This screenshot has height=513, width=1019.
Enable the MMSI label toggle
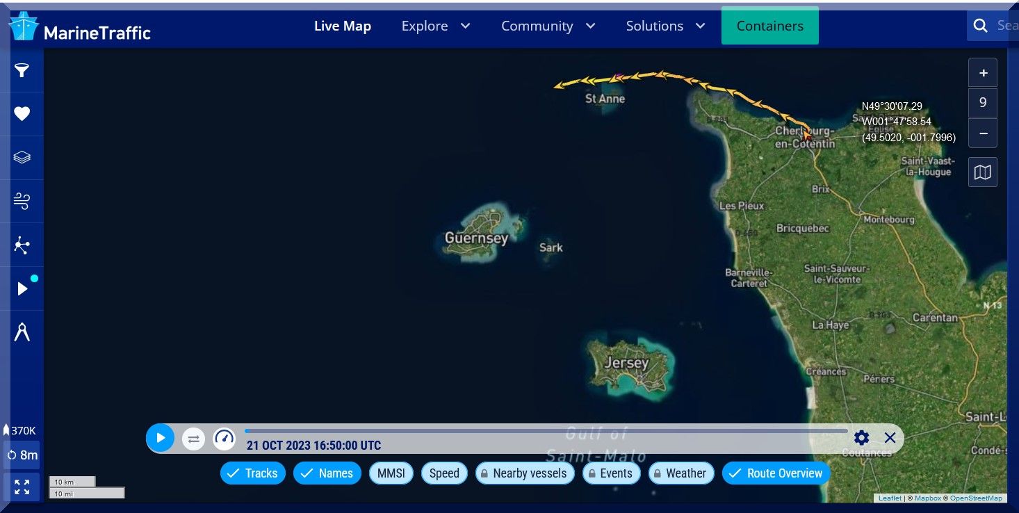[x=391, y=473]
